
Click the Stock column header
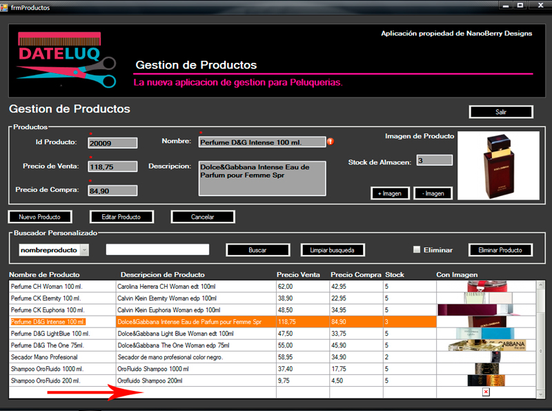(x=395, y=275)
